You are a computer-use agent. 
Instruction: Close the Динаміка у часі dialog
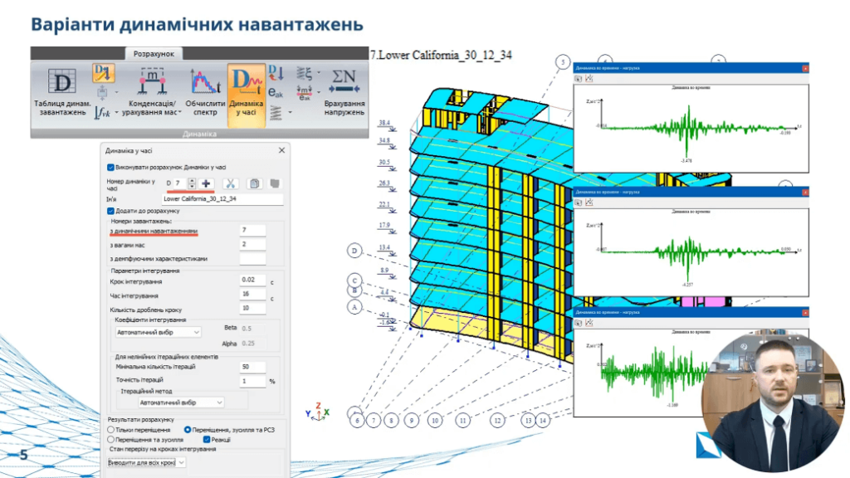tap(281, 150)
